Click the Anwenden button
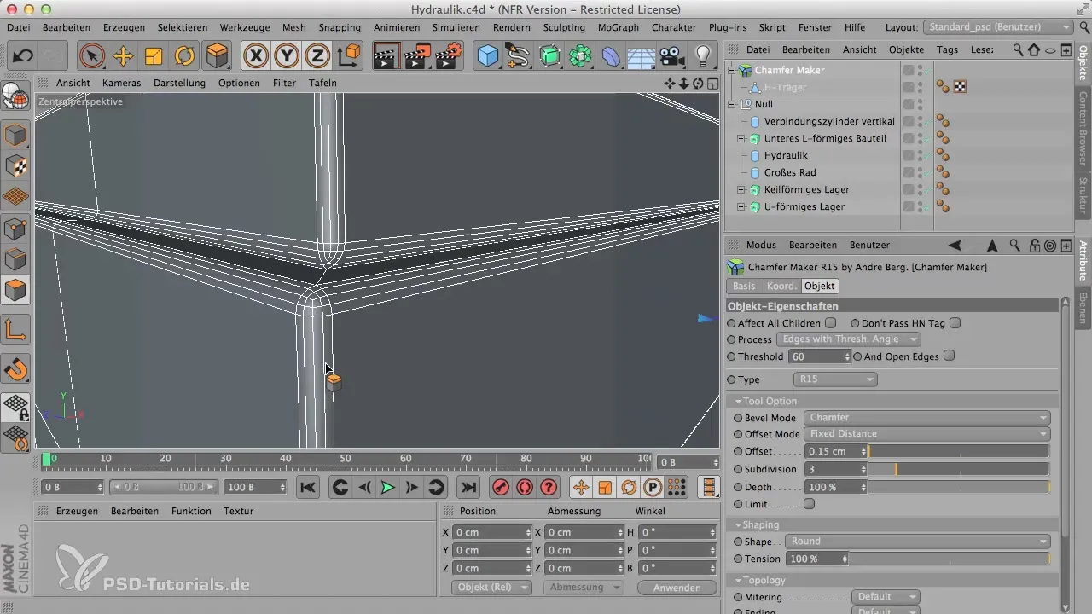This screenshot has height=614, width=1092. 677,588
